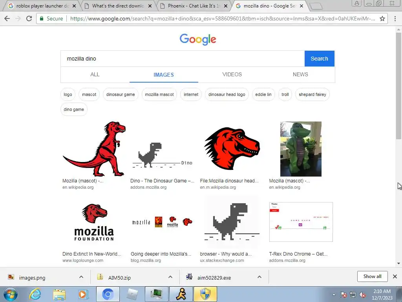
Task: Open Mozilla Foundation logo image result
Action: (x=94, y=222)
